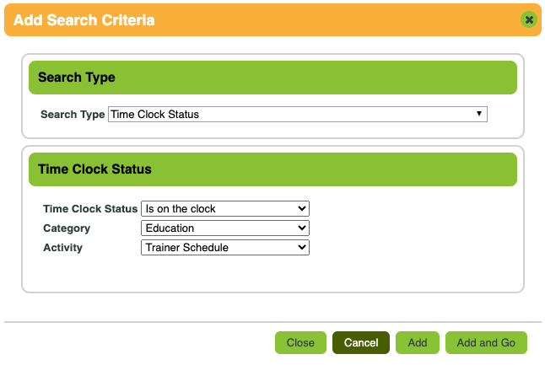Click the chevron beside Trainer Schedule
The height and width of the screenshot is (365, 545).
click(x=302, y=248)
